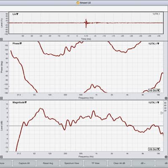Screen dimensions: 168x168
Task: Collapse the phase pane with the left arrow
Action: 1,98
